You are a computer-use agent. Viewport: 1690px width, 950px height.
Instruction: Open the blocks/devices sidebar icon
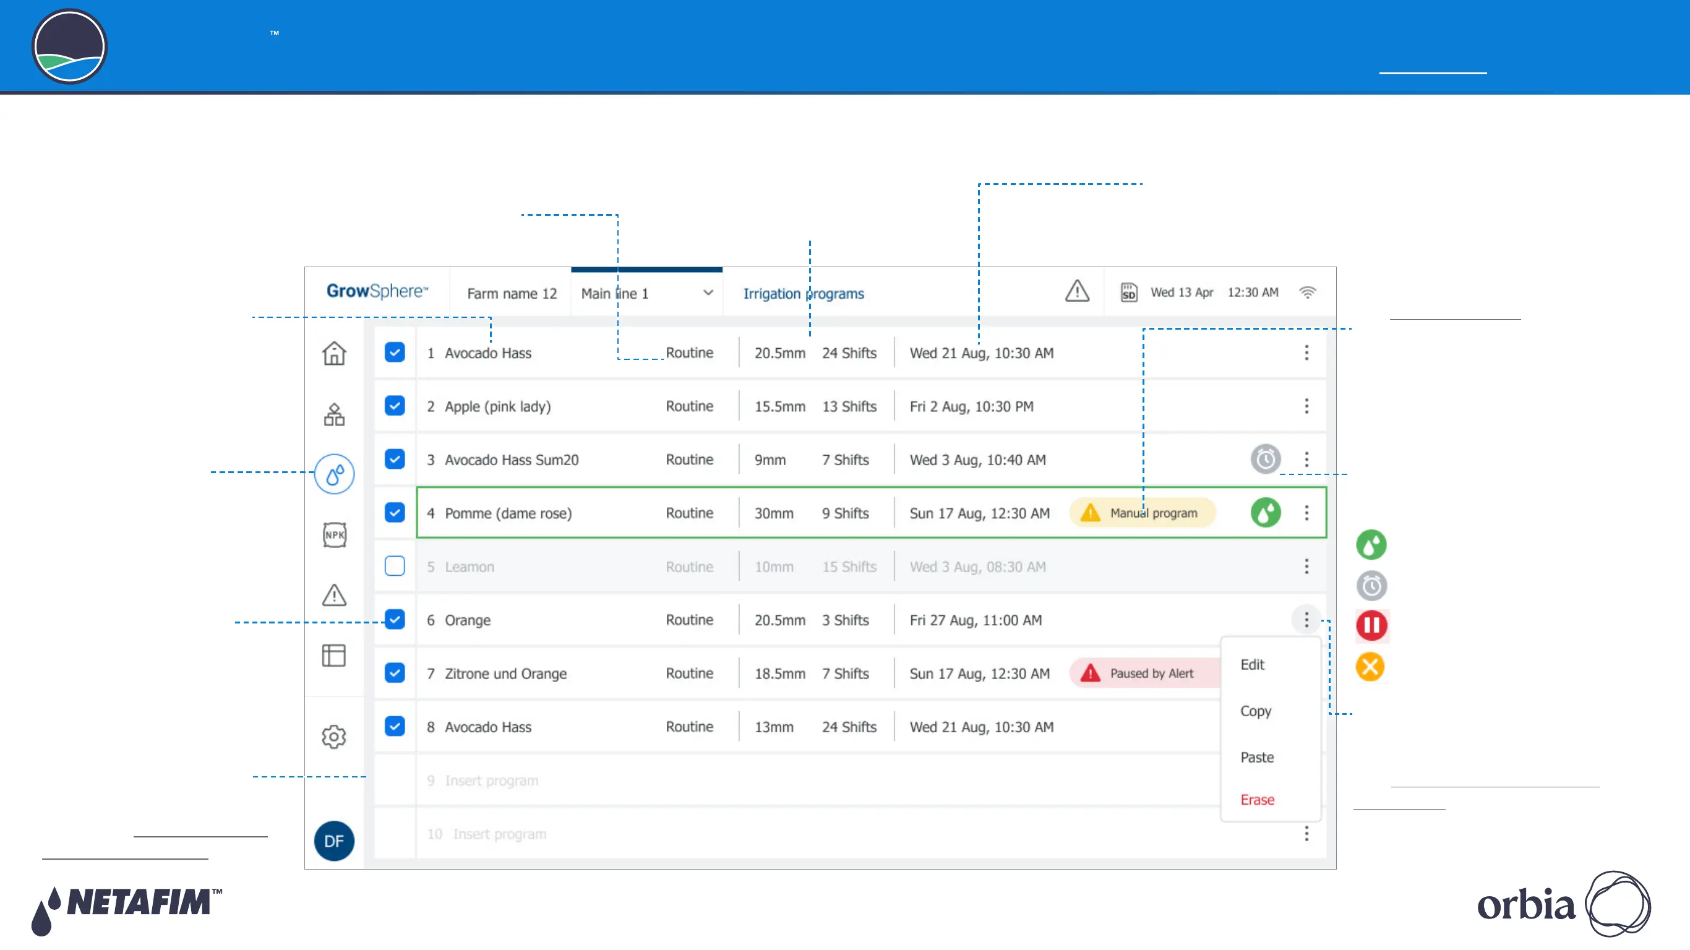(334, 414)
